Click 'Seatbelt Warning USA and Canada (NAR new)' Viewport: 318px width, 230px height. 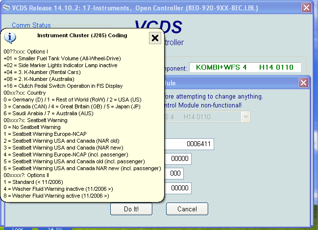pyautogui.click(x=64, y=148)
